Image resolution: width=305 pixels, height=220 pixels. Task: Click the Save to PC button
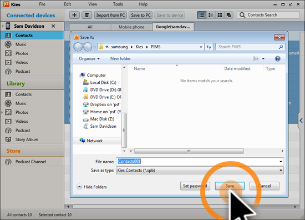tap(141, 15)
